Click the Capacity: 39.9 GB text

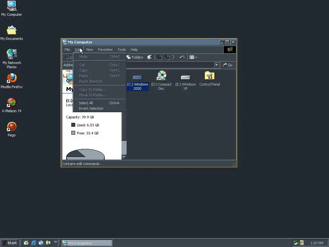80,117
